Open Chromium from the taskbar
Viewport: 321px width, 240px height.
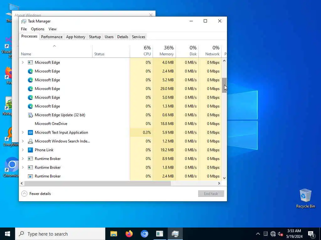point(144,234)
